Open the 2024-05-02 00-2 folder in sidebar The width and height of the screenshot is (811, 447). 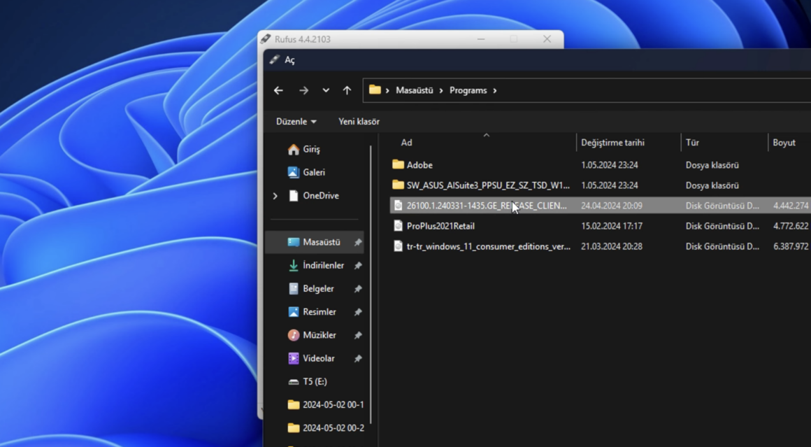click(333, 428)
